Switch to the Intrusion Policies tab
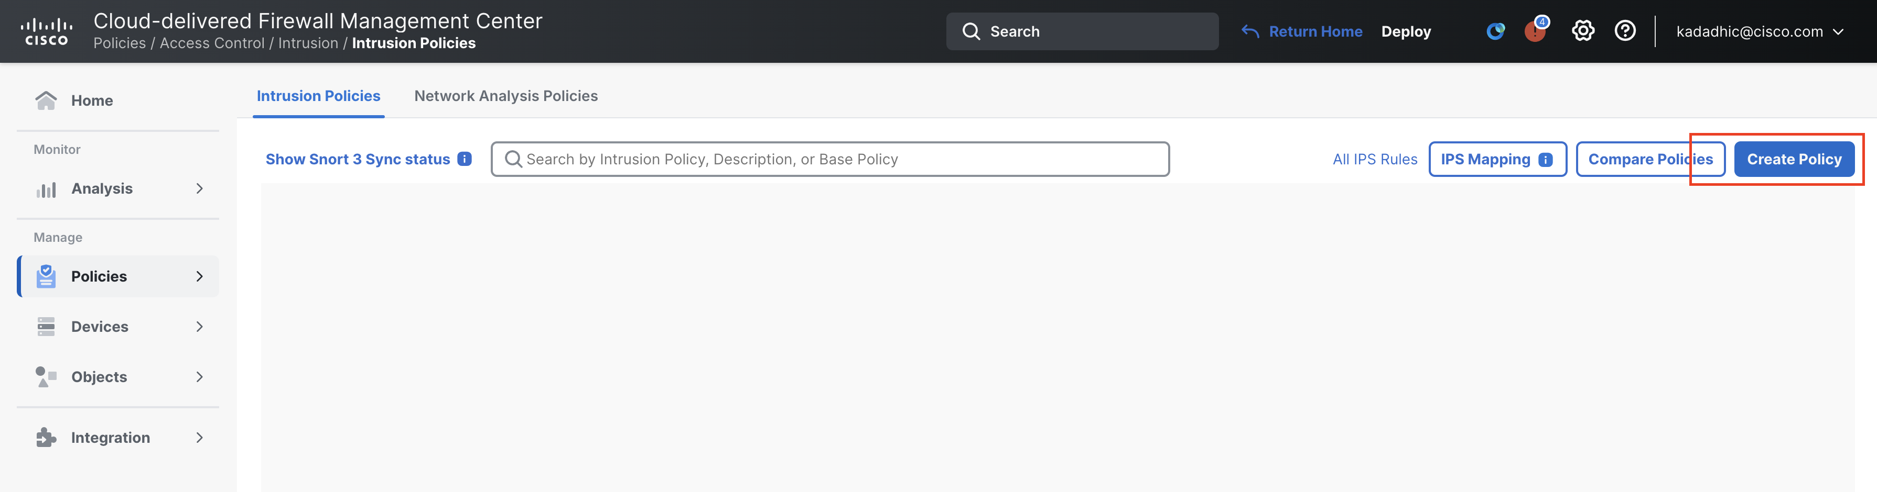Image resolution: width=1877 pixels, height=492 pixels. pyautogui.click(x=318, y=96)
